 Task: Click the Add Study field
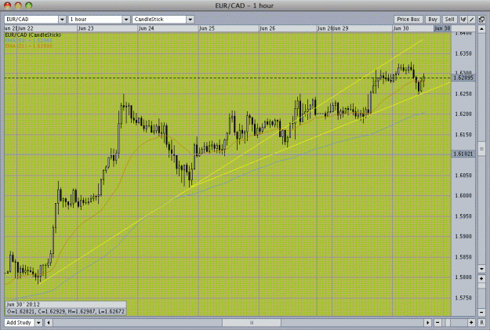click(x=20, y=322)
